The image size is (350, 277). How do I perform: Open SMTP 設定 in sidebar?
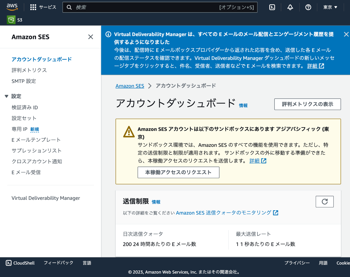24,81
